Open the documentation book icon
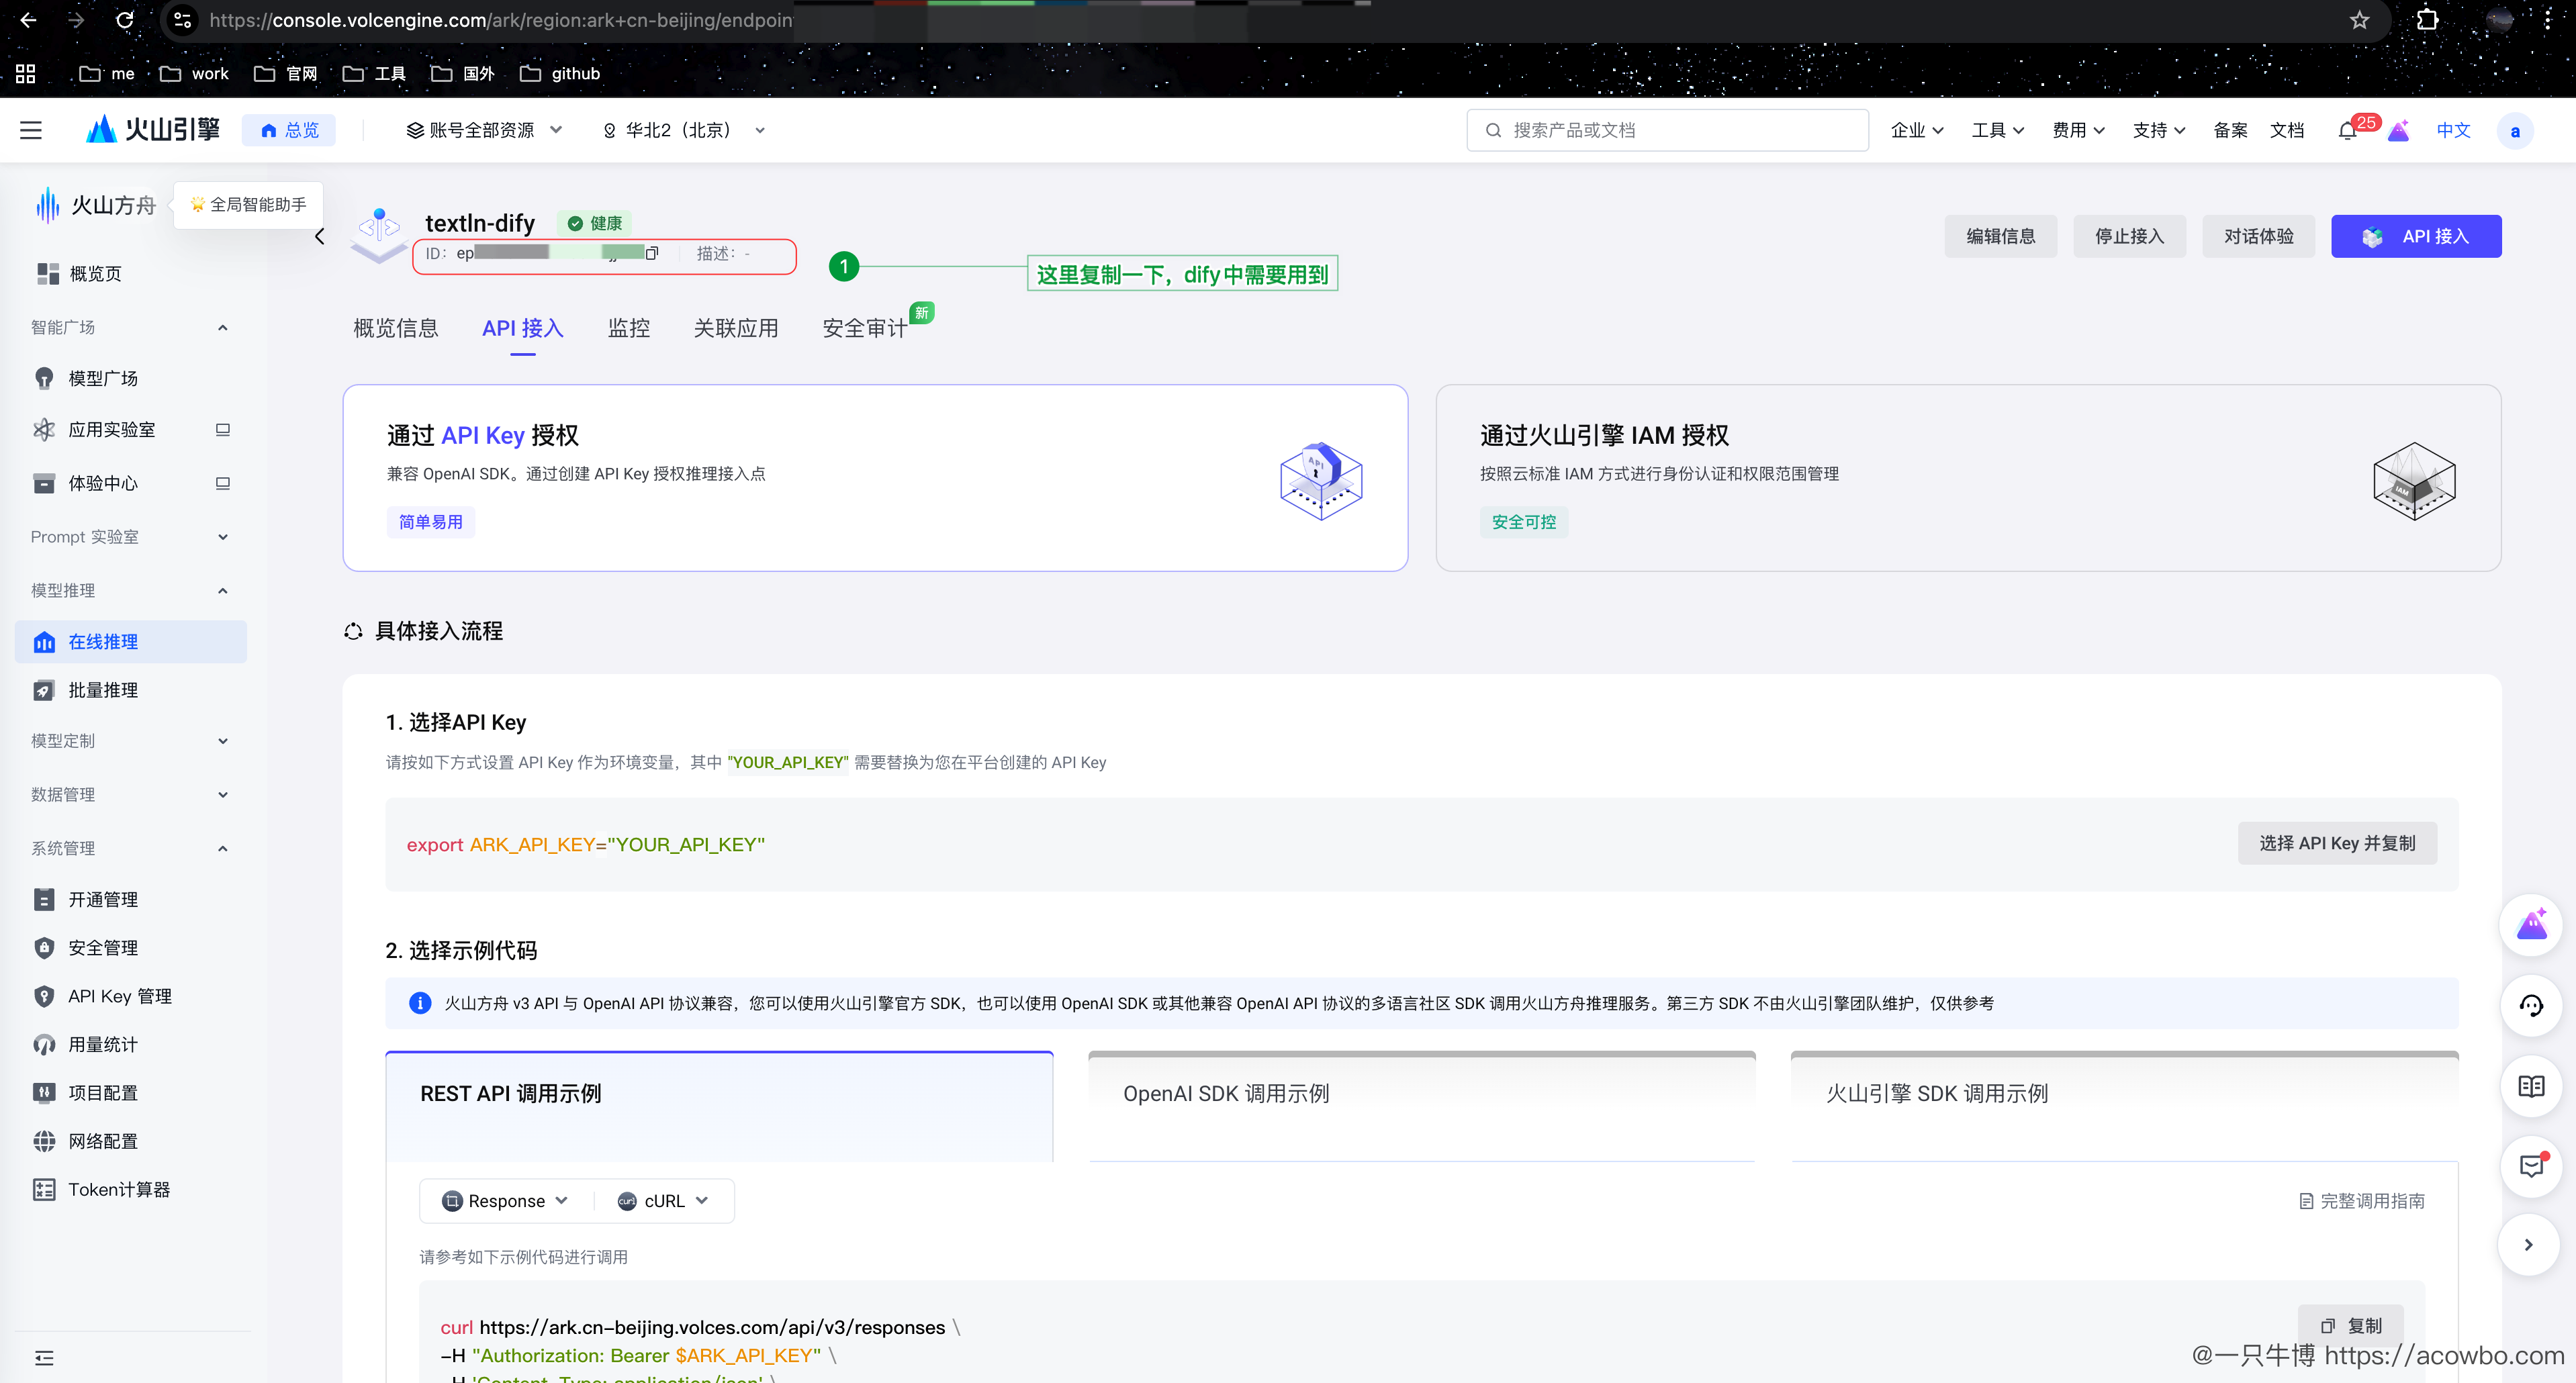 point(2531,1086)
